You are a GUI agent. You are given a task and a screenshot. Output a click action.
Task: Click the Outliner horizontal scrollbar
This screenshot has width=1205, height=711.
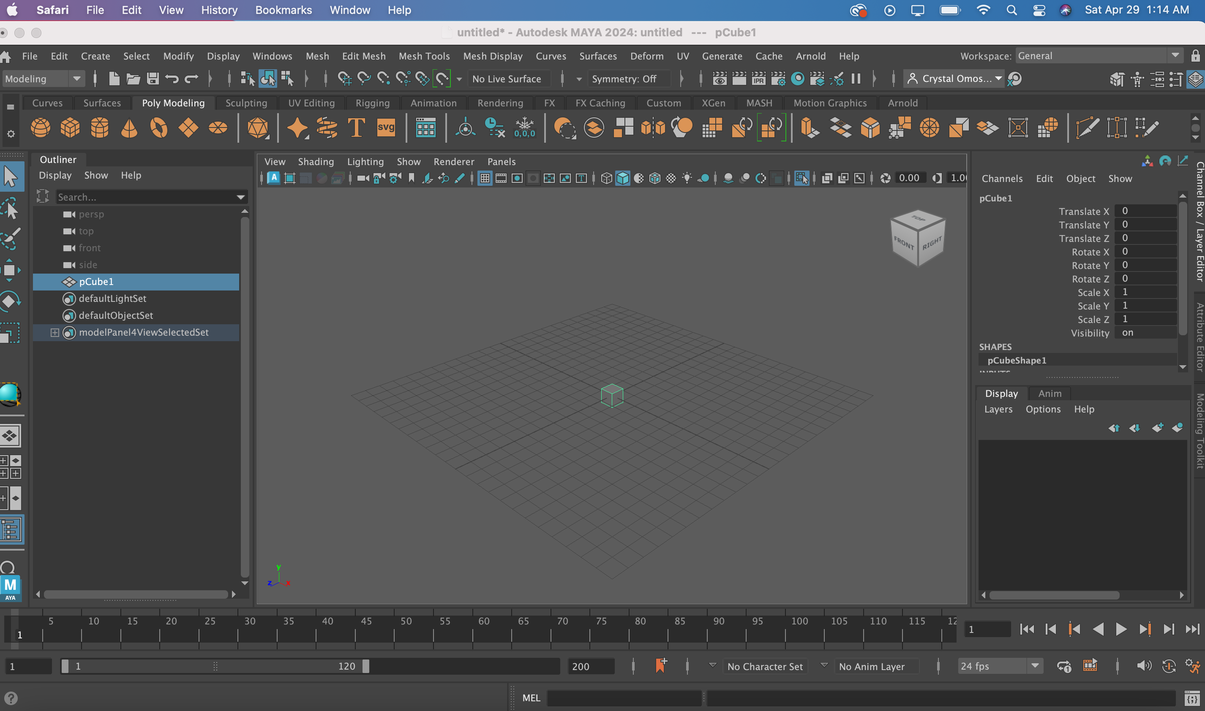click(x=136, y=594)
